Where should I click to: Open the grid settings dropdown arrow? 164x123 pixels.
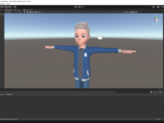tap(42, 12)
